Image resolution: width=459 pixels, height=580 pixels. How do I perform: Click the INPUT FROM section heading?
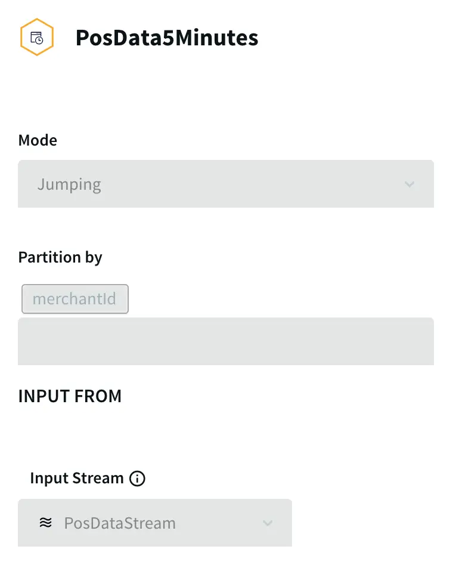click(70, 396)
